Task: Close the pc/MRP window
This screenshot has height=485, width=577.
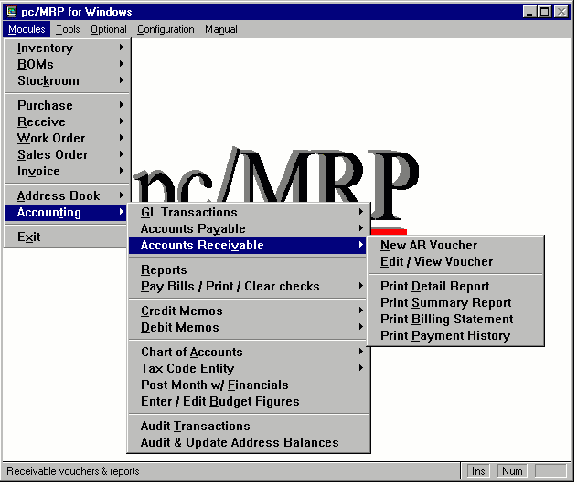Action: coord(561,12)
